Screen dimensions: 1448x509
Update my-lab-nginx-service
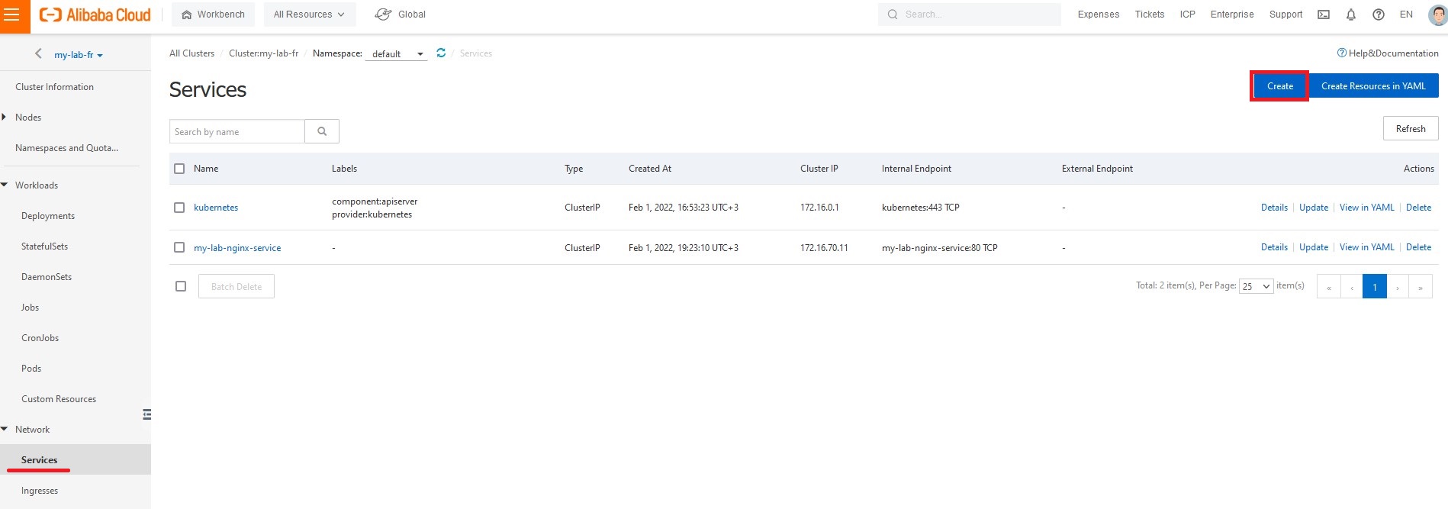tap(1314, 247)
